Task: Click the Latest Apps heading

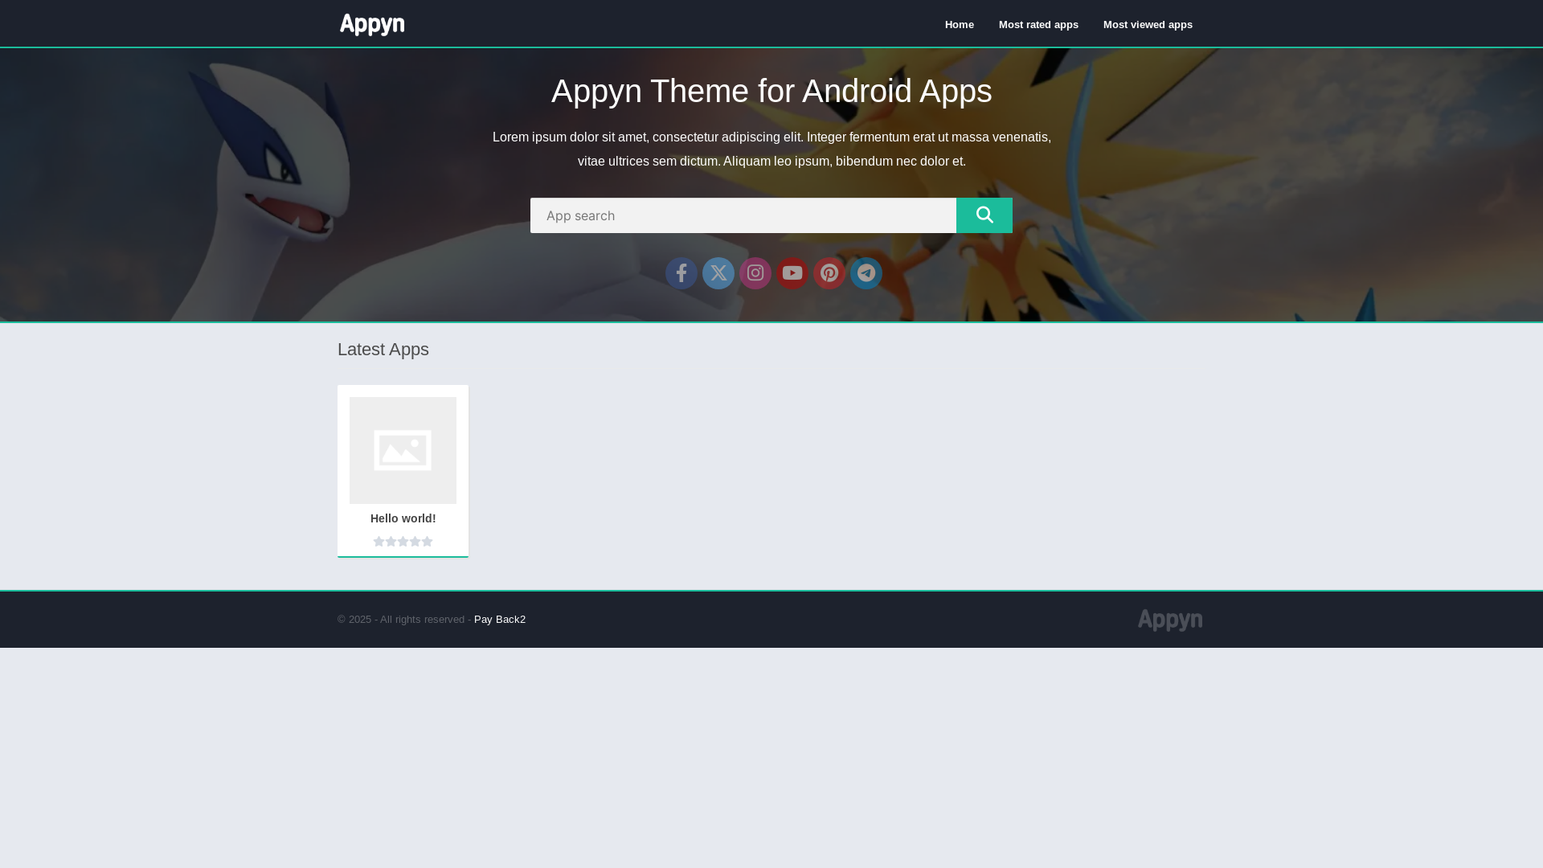Action: click(383, 350)
